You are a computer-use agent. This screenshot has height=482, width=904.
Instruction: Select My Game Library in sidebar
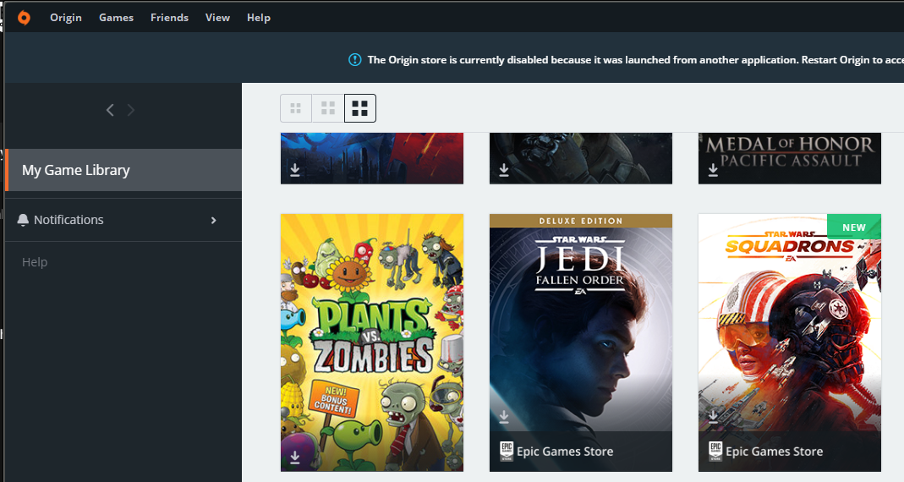(x=123, y=170)
